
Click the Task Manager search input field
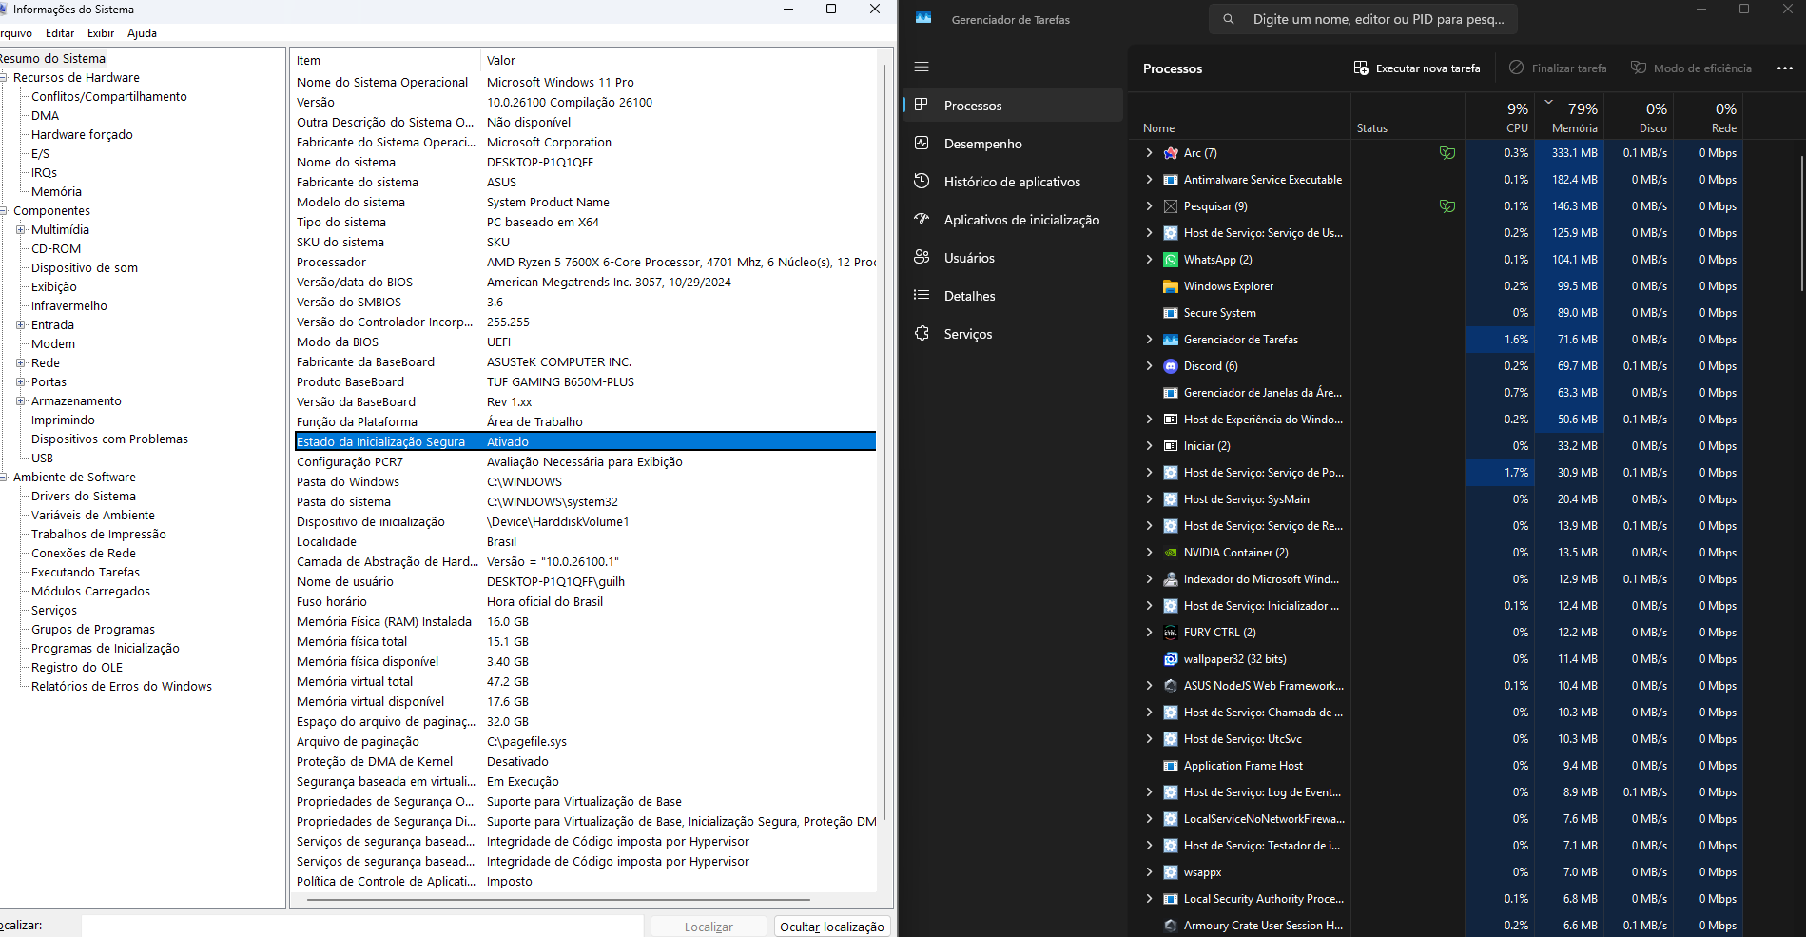pos(1363,19)
